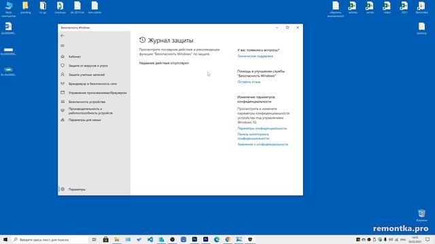Click the settings gear icon in sidebar

pos(63,190)
